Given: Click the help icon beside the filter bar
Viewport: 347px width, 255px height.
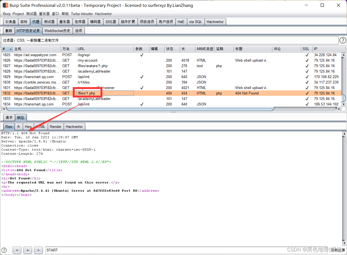Looking at the screenshot, I should [343, 41].
